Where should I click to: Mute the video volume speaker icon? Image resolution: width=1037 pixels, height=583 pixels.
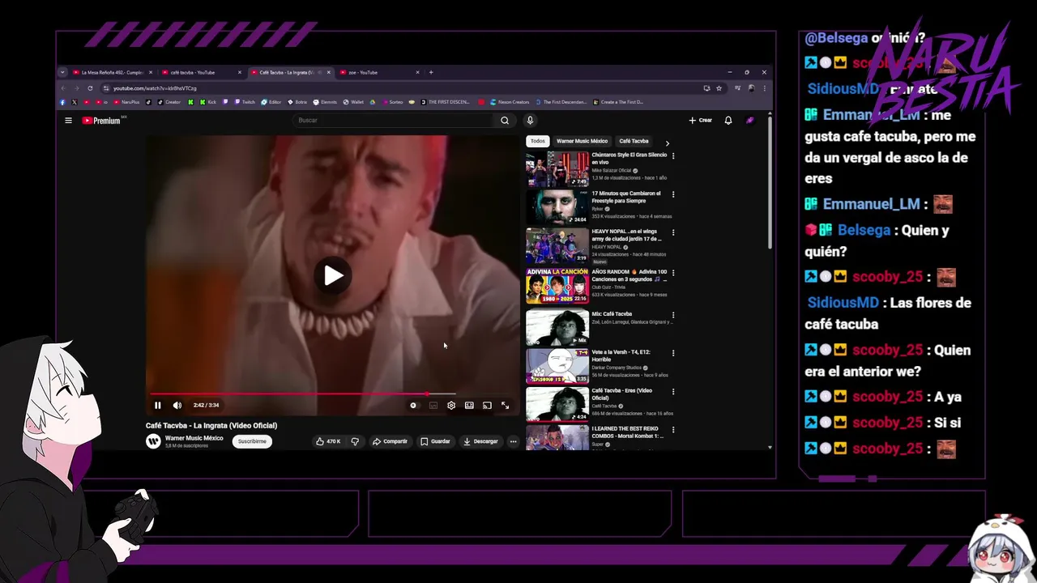(177, 406)
